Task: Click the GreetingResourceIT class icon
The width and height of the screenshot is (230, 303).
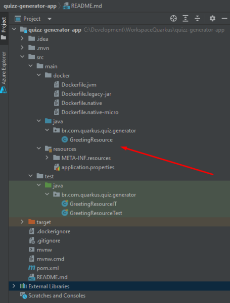Action: coord(65,204)
